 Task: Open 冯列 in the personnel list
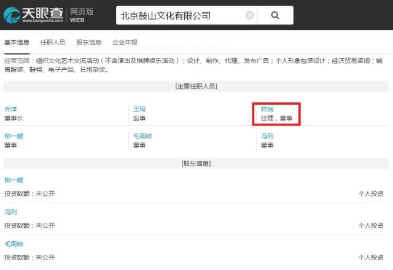point(267,137)
